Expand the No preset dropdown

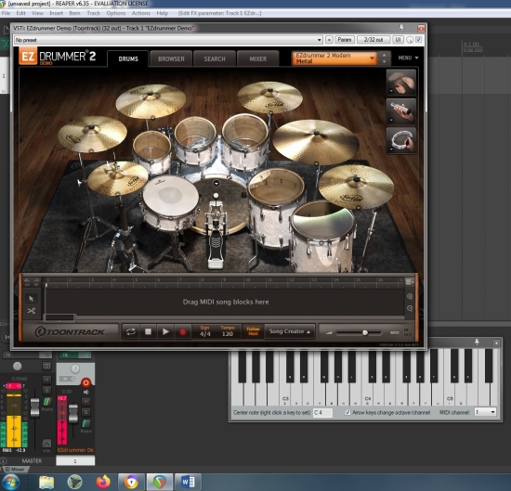click(x=168, y=40)
